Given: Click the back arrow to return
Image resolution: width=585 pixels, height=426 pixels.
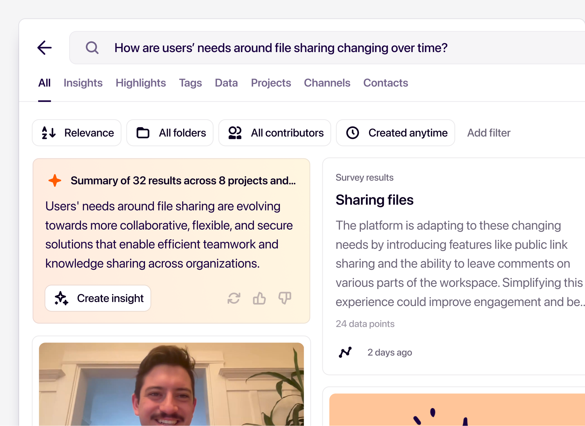Looking at the screenshot, I should tap(44, 48).
